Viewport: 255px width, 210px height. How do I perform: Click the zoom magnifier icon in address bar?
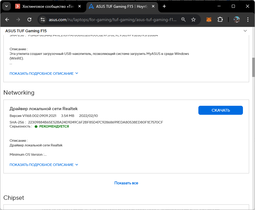click(x=184, y=20)
